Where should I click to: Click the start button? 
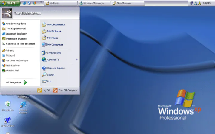[10, 3]
